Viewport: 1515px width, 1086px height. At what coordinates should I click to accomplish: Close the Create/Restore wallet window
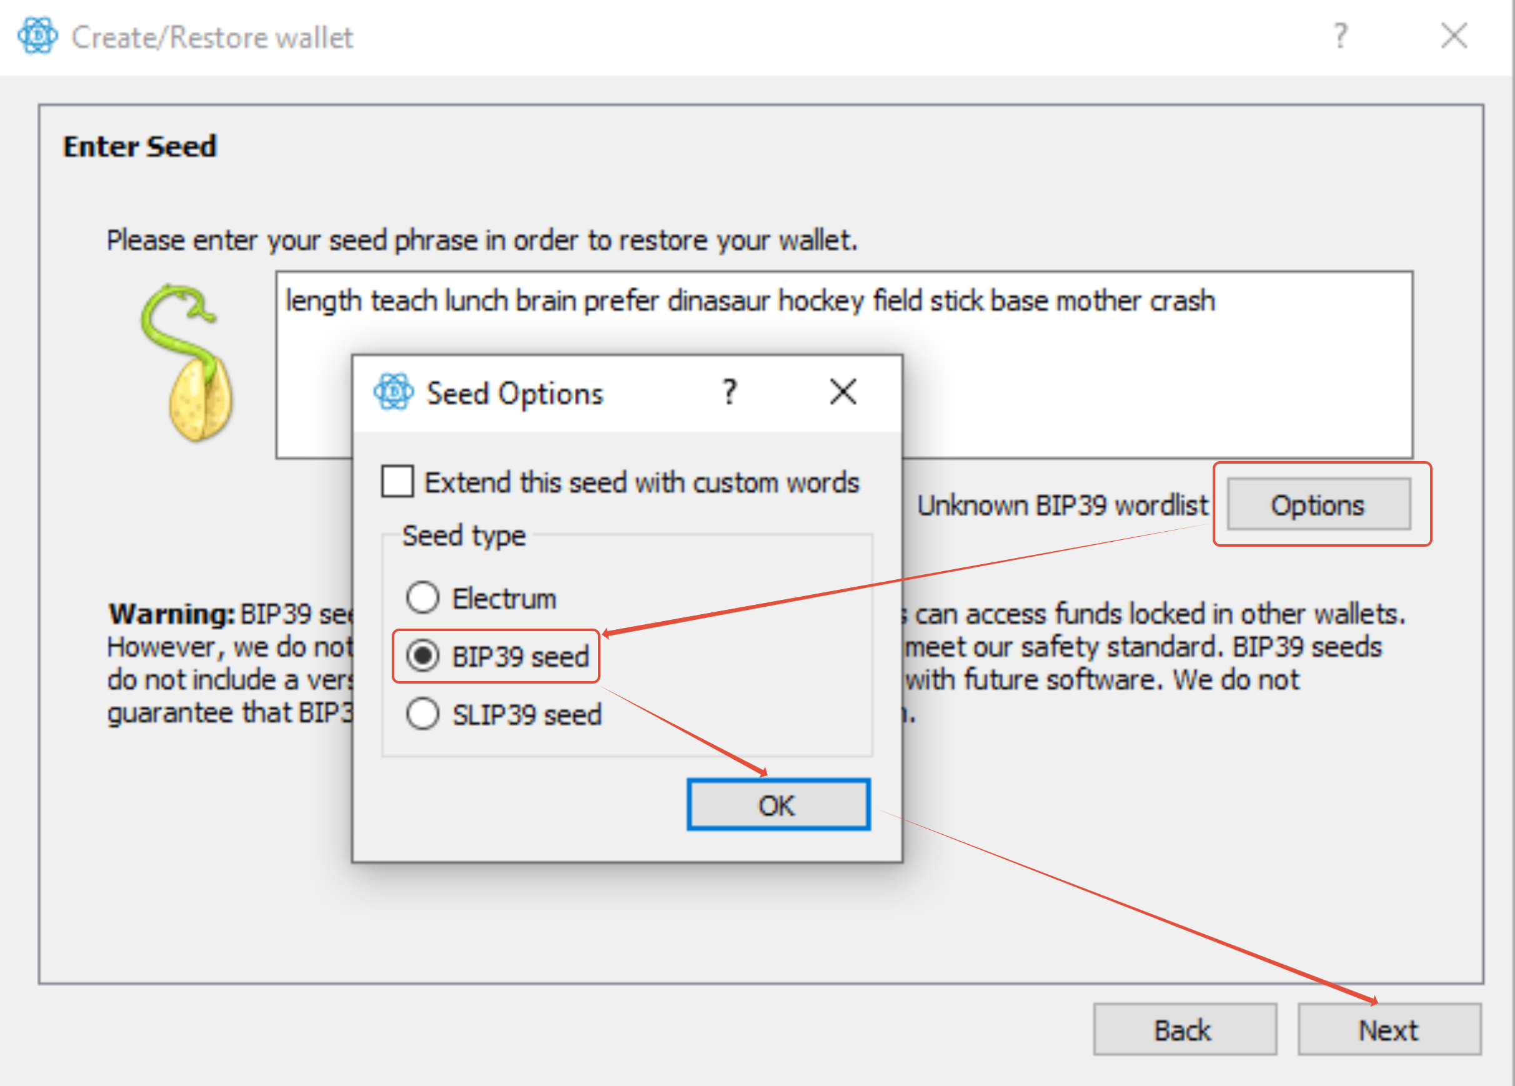pos(1454,36)
